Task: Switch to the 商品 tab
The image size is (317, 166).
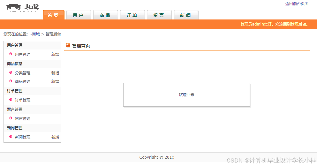Action: (106, 15)
